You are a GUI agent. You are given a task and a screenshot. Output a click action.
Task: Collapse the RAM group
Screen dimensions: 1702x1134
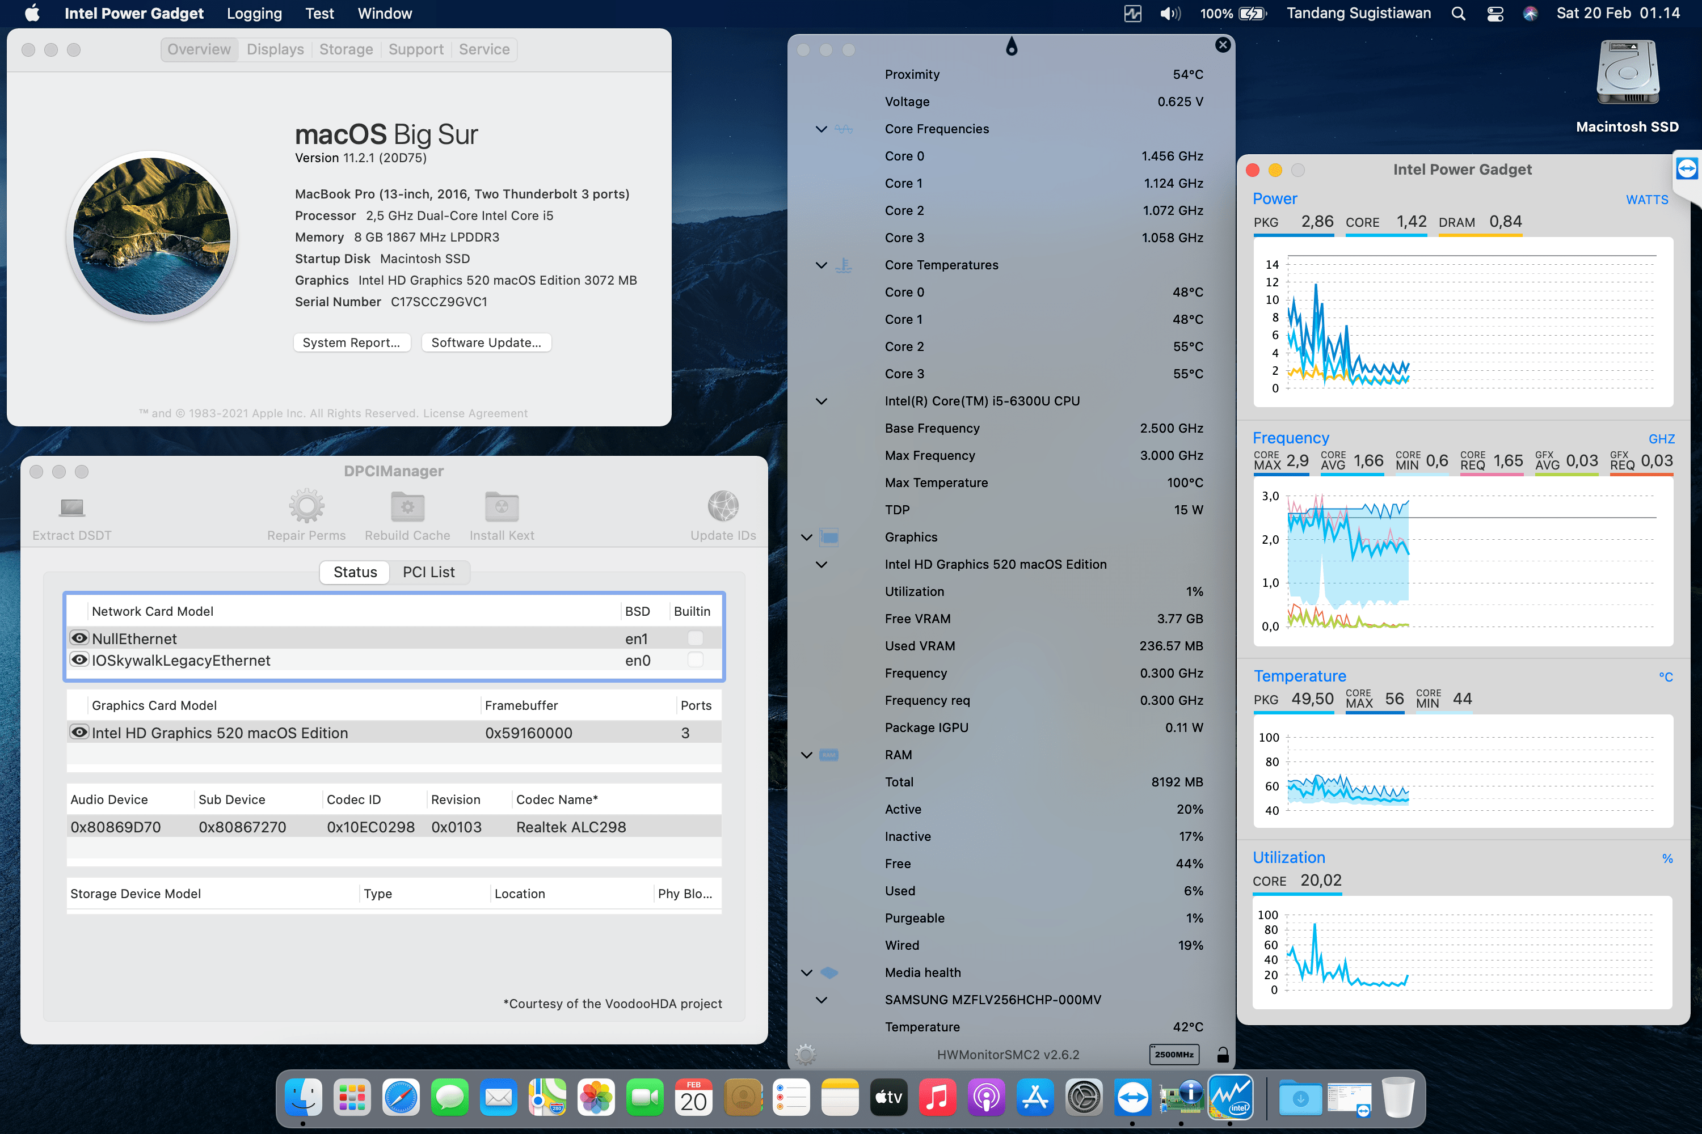coord(807,754)
